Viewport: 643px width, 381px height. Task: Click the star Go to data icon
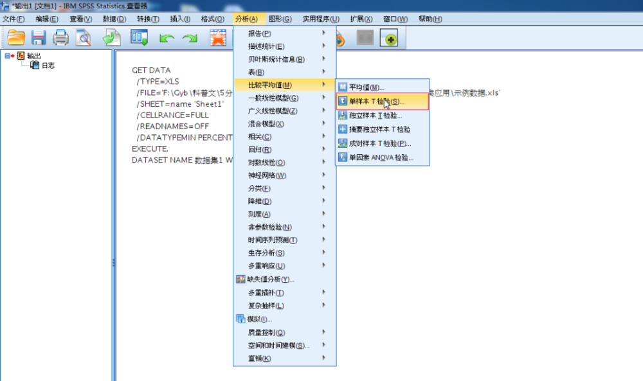coord(218,38)
